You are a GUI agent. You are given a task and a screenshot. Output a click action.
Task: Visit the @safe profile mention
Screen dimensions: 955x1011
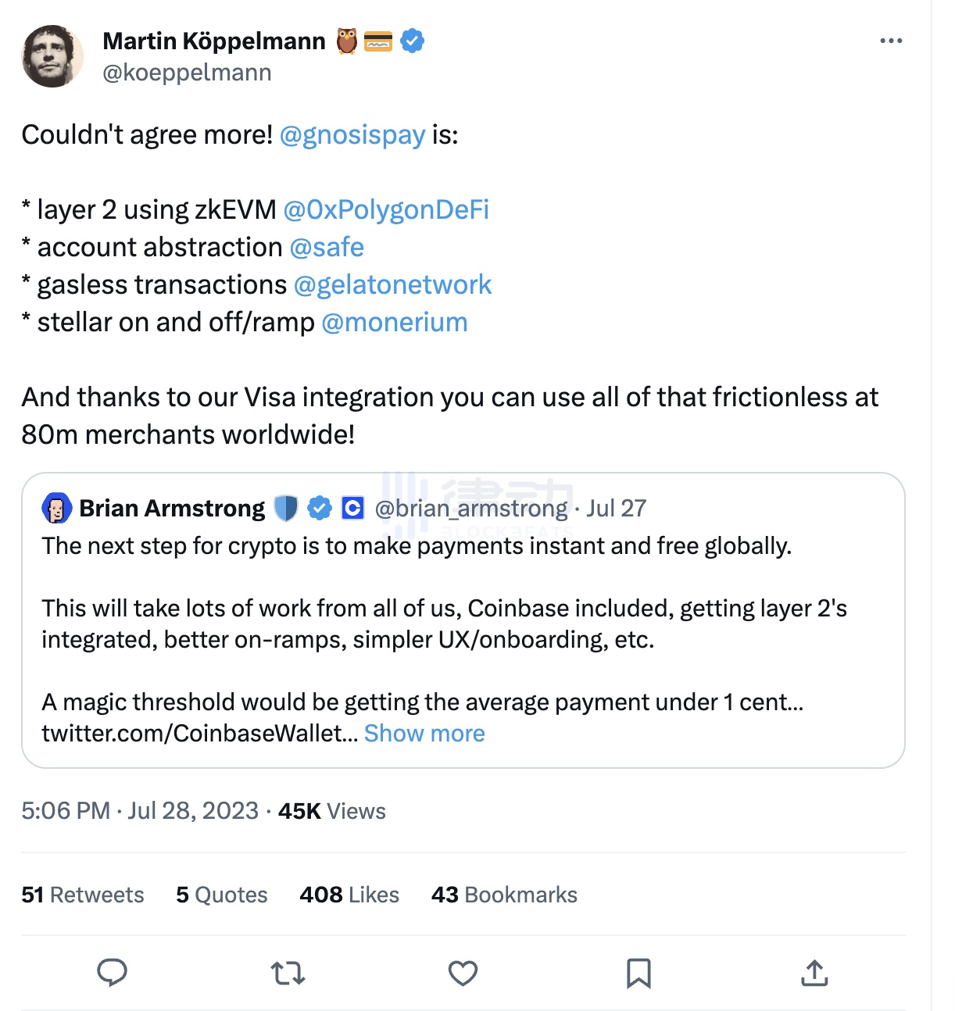[327, 247]
